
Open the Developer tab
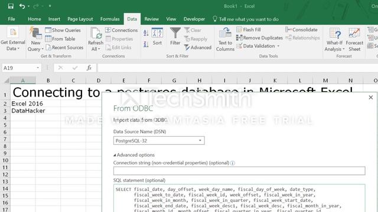(x=194, y=19)
